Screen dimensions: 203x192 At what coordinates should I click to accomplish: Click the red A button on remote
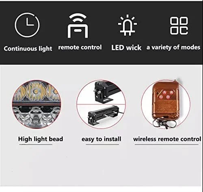pyautogui.click(x=164, y=92)
